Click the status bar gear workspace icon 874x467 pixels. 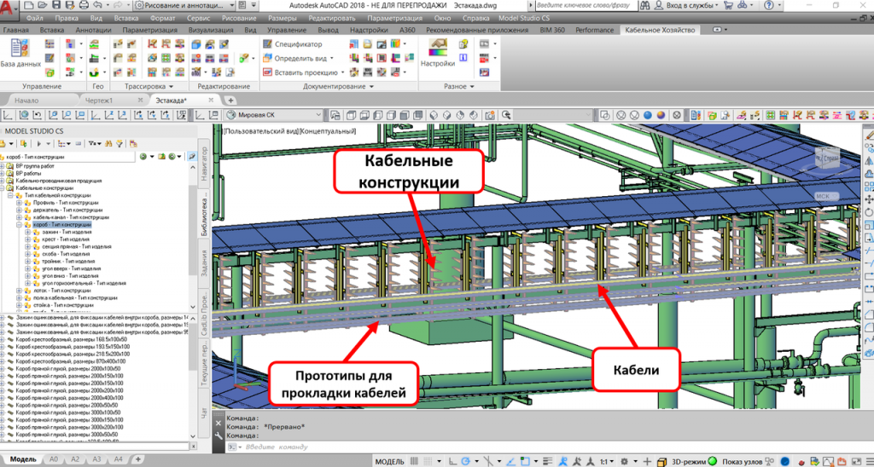pos(625,462)
